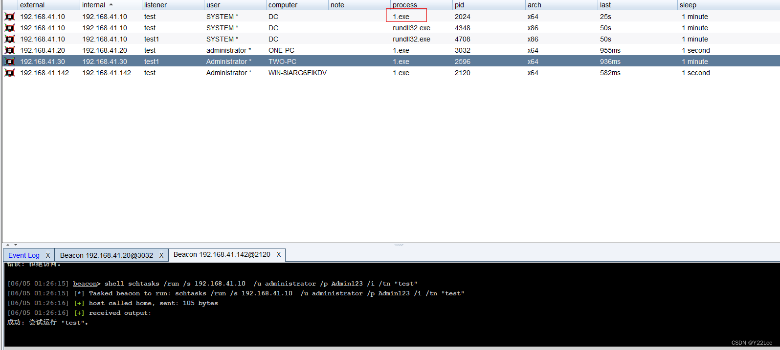Click external IP 192.168.41.30 cell

click(43, 62)
